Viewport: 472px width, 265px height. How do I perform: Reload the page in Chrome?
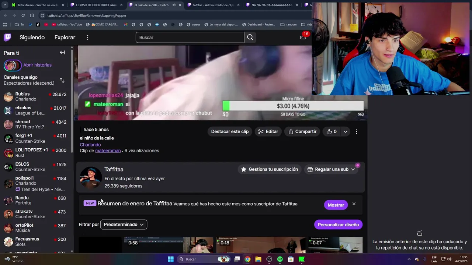click(23, 15)
